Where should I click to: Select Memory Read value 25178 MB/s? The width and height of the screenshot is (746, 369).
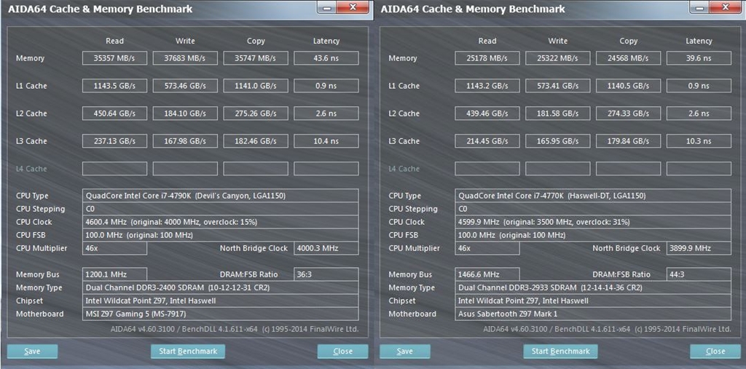(x=487, y=58)
